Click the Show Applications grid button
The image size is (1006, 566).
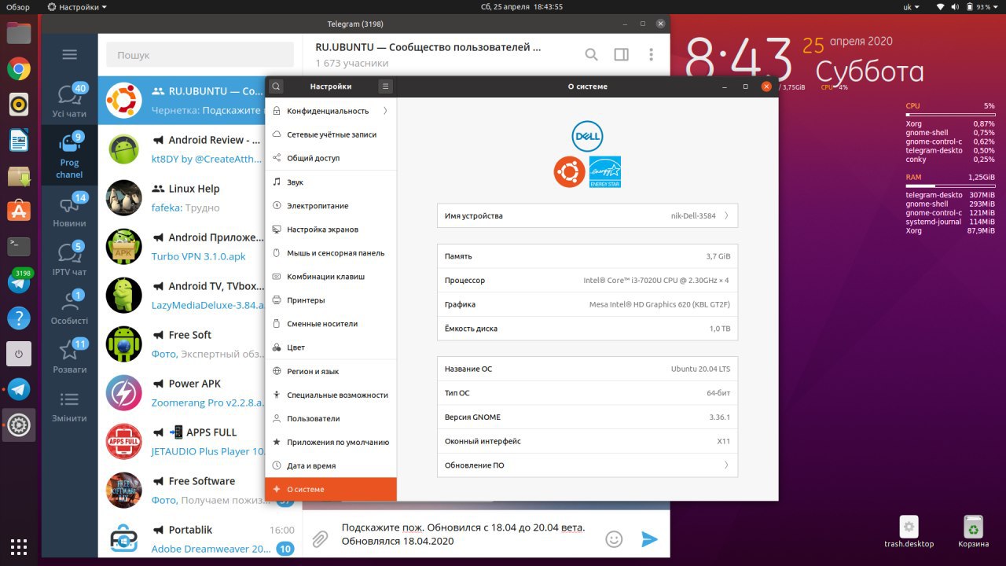19,546
